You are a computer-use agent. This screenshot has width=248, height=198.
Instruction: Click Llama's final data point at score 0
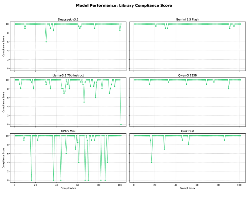[x=121, y=124]
